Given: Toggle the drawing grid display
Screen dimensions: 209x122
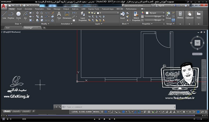Looking at the screenshot, I should pyautogui.click(x=102, y=112).
